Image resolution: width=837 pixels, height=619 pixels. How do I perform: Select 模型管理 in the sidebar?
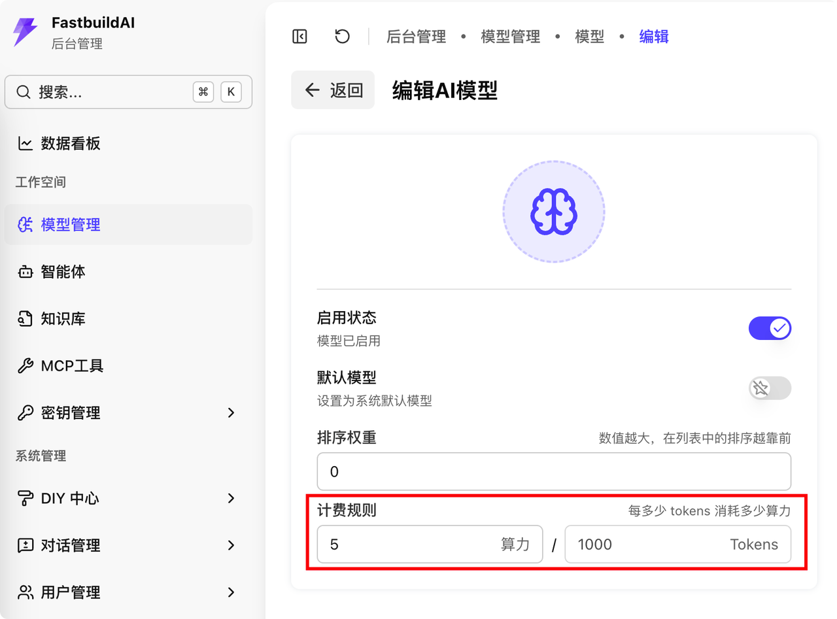69,224
